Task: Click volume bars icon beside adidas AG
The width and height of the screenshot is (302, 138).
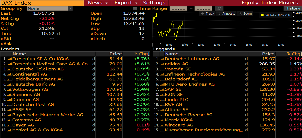Action: pyautogui.click(x=162, y=64)
